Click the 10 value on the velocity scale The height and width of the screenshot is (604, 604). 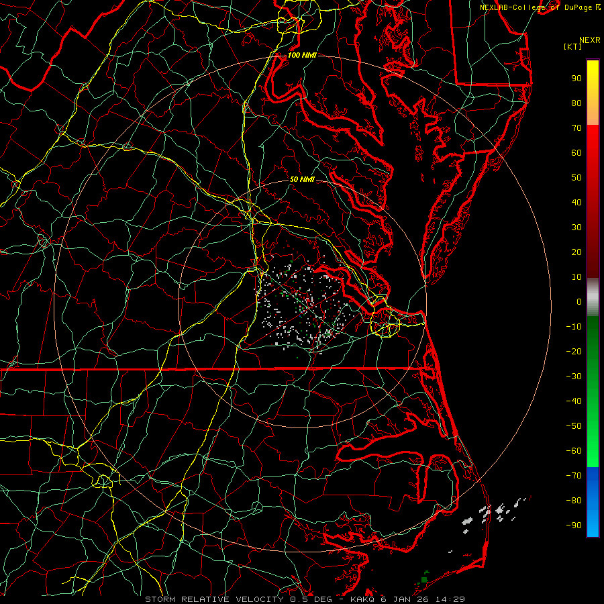tap(576, 277)
